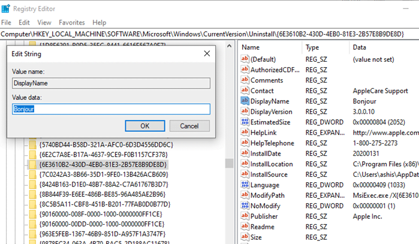
Task: Select the AuthorizedCDF value icon
Action: 245,70
